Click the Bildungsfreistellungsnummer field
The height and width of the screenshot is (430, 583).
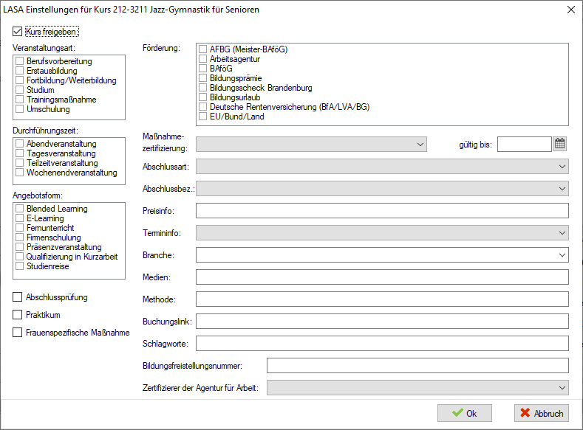417,365
